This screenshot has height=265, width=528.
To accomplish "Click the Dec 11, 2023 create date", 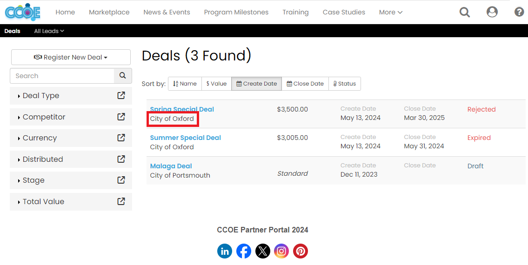I will click(359, 174).
